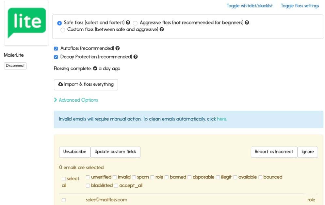Click help icon beside Decay Protection

tap(136, 57)
